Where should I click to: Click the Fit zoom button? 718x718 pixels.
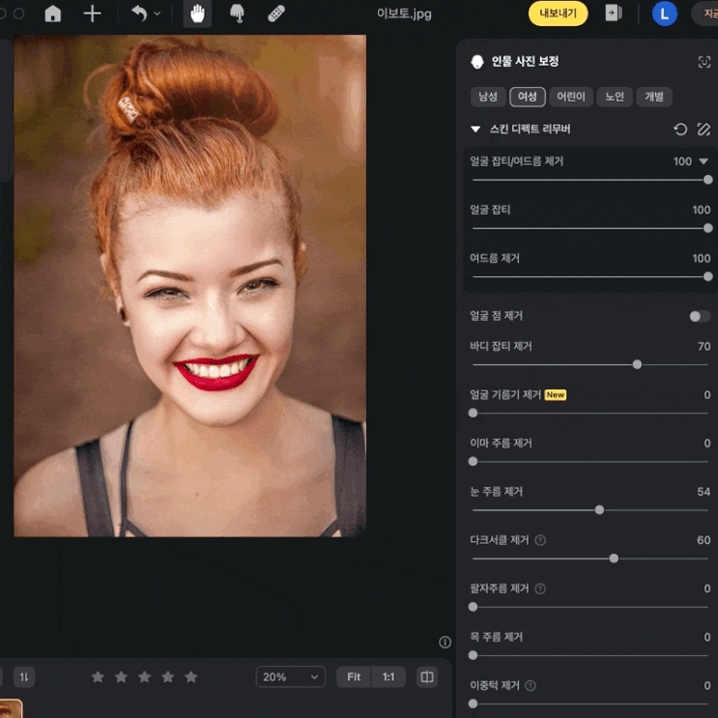pos(354,676)
